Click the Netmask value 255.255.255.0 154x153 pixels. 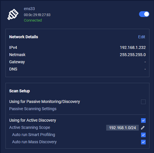coord(133,55)
